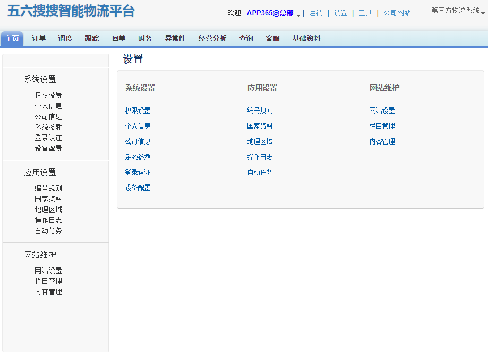The image size is (488, 355).
Task: Click 网站设置 link in the main panel
Action: click(x=382, y=111)
